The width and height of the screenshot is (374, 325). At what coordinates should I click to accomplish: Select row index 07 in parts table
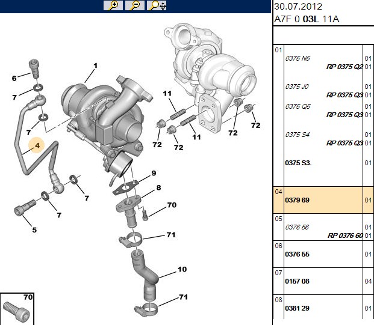pos(278,273)
